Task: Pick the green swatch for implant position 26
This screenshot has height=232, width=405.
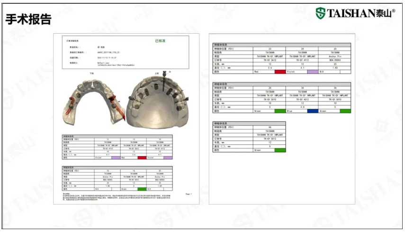Action: (280, 111)
